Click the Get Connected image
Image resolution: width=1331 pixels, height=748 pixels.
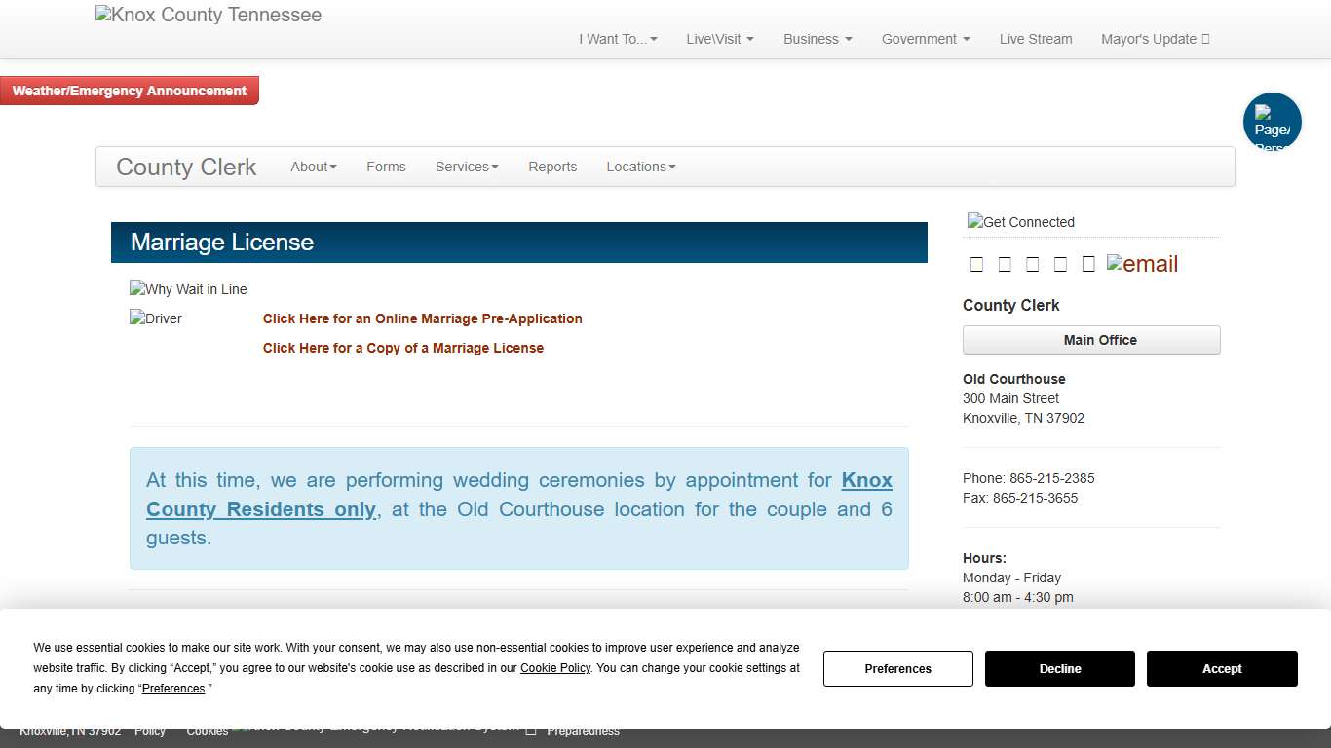pos(1020,222)
